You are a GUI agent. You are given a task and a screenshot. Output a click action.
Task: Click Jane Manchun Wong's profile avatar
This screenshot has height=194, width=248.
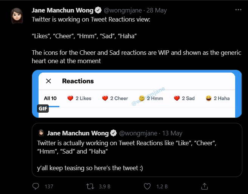[x=17, y=16]
